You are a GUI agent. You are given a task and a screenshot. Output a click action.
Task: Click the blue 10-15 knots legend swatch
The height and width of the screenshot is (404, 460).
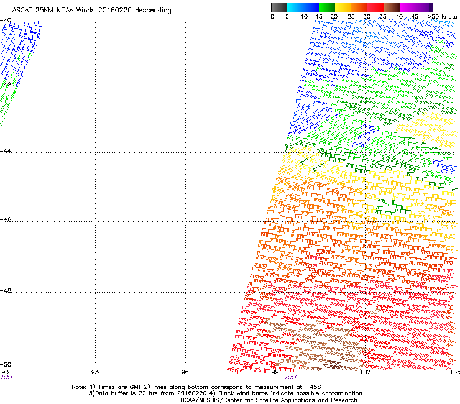(311, 7)
